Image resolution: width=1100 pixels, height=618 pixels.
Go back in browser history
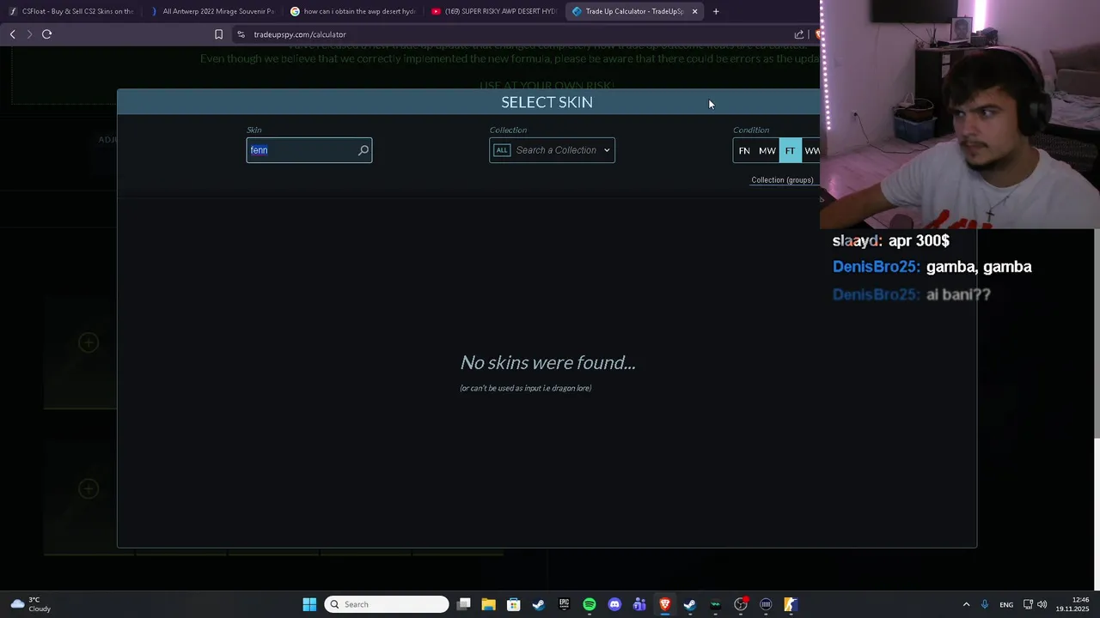click(x=12, y=34)
